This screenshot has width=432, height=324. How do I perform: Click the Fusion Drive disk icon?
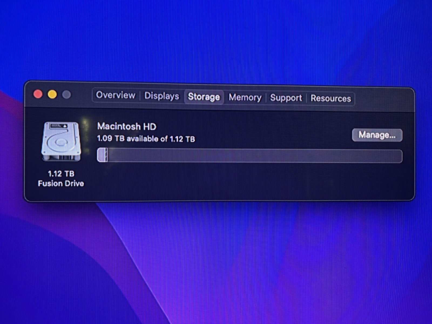point(61,141)
